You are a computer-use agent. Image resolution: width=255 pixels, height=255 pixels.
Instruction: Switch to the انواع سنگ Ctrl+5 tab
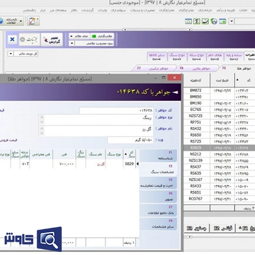coord(177,57)
